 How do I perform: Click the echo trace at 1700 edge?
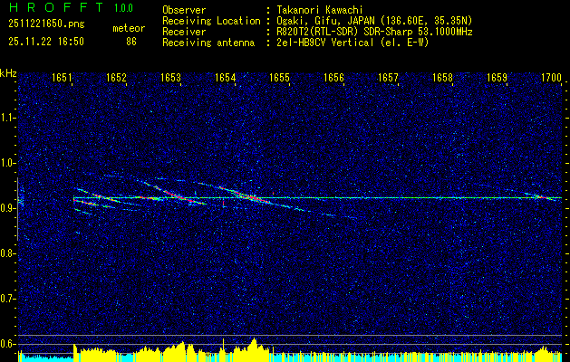542,196
